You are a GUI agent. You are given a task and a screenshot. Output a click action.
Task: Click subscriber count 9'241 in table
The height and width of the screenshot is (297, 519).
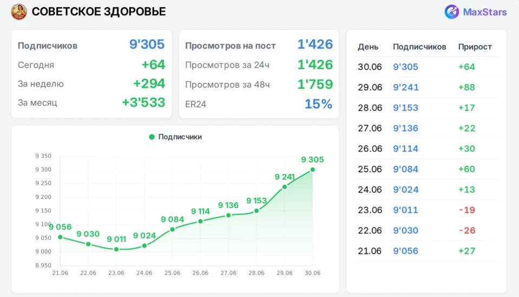point(406,87)
